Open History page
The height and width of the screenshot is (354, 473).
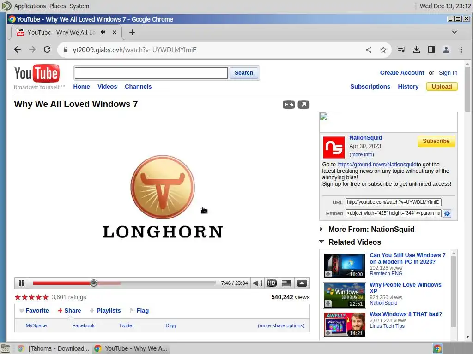(x=408, y=87)
